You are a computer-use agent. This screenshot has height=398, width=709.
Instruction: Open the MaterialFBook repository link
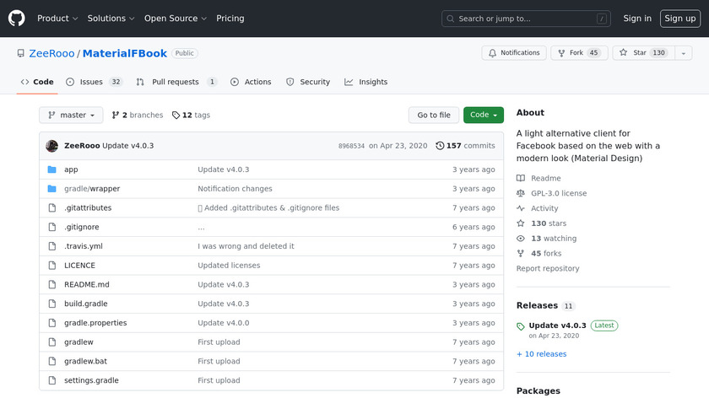[125, 53]
